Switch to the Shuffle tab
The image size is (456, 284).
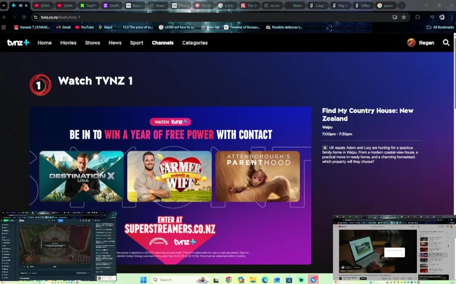coord(112,6)
